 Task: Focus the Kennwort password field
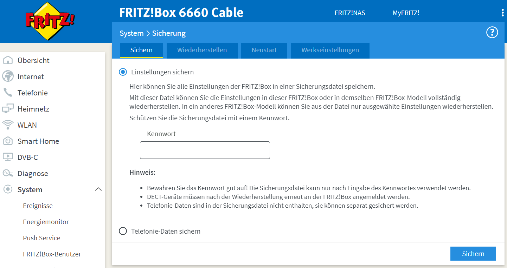[x=205, y=150]
